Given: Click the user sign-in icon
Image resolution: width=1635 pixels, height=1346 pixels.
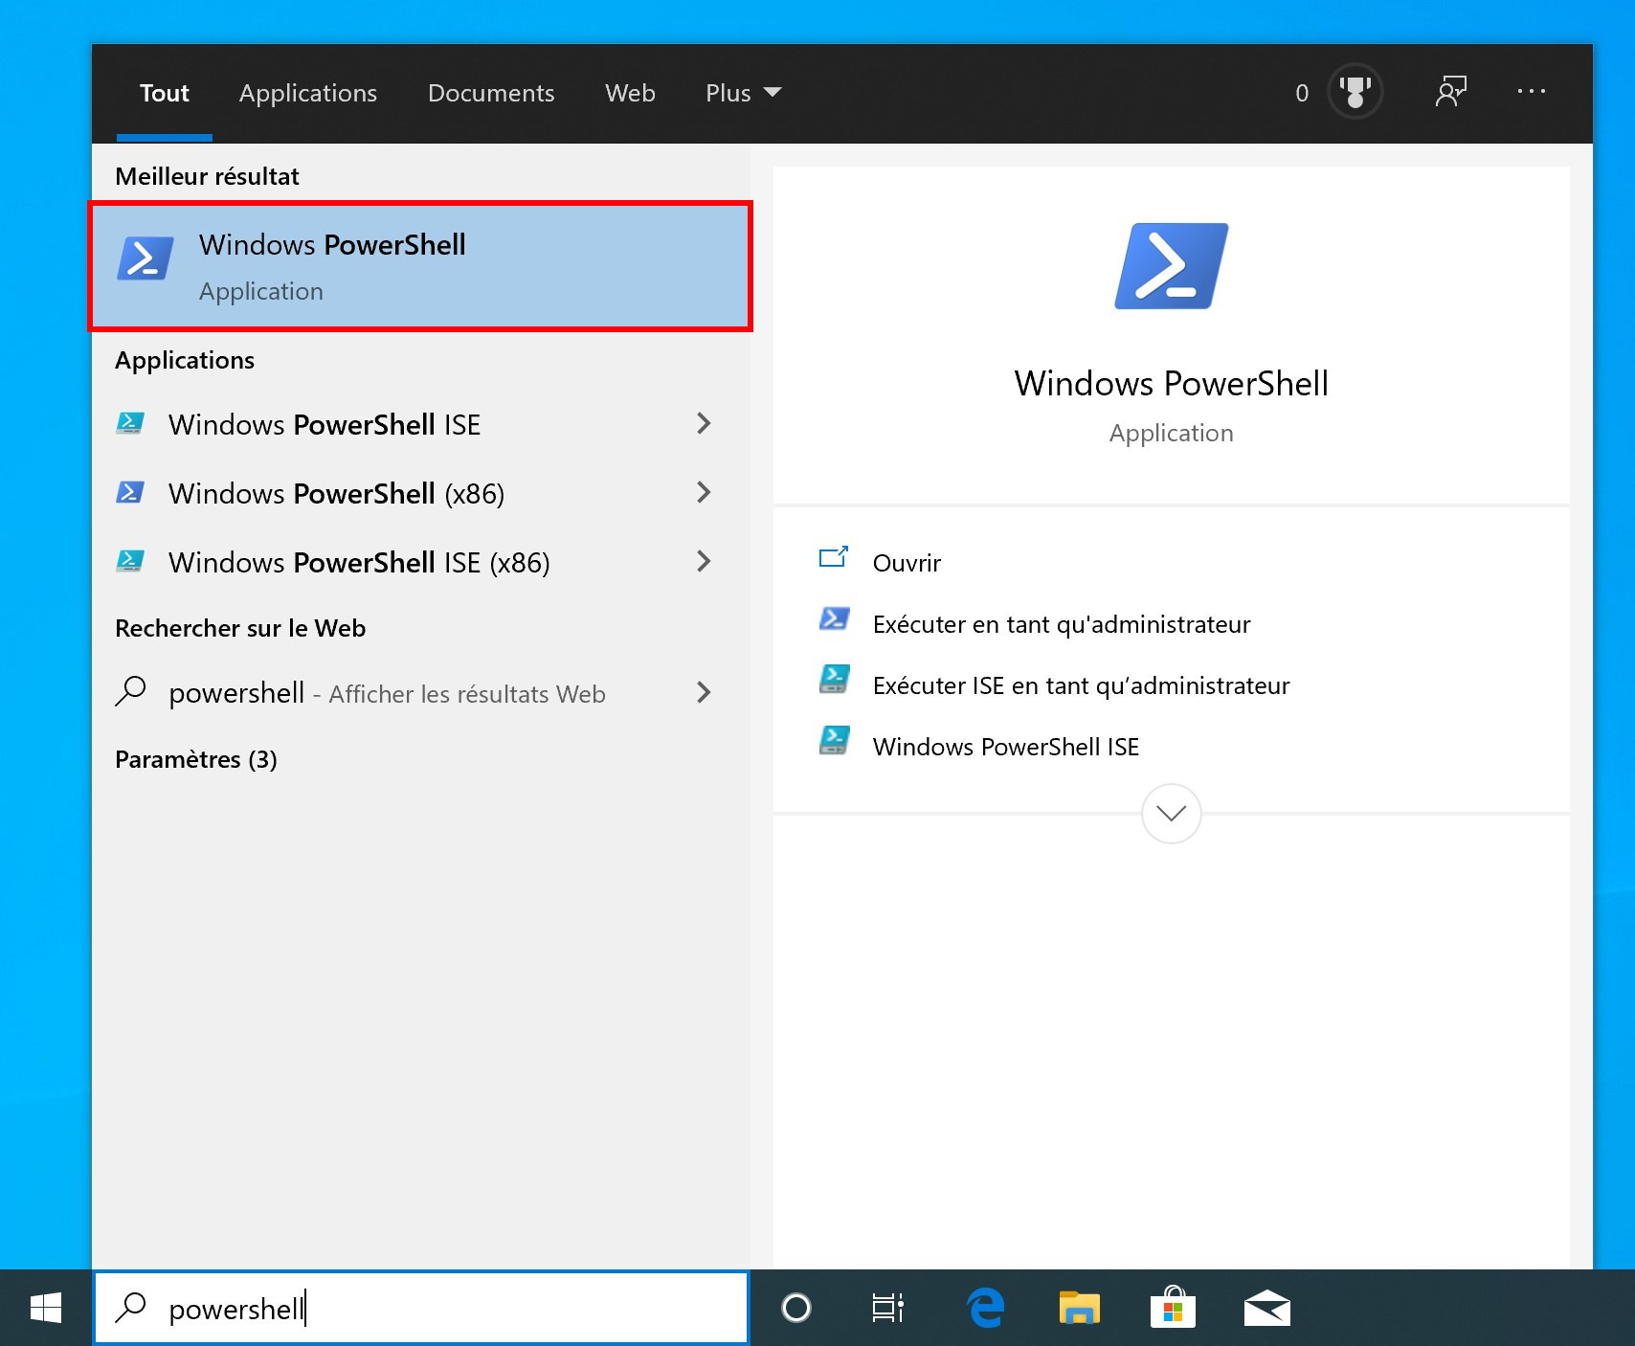Looking at the screenshot, I should pyautogui.click(x=1450, y=92).
